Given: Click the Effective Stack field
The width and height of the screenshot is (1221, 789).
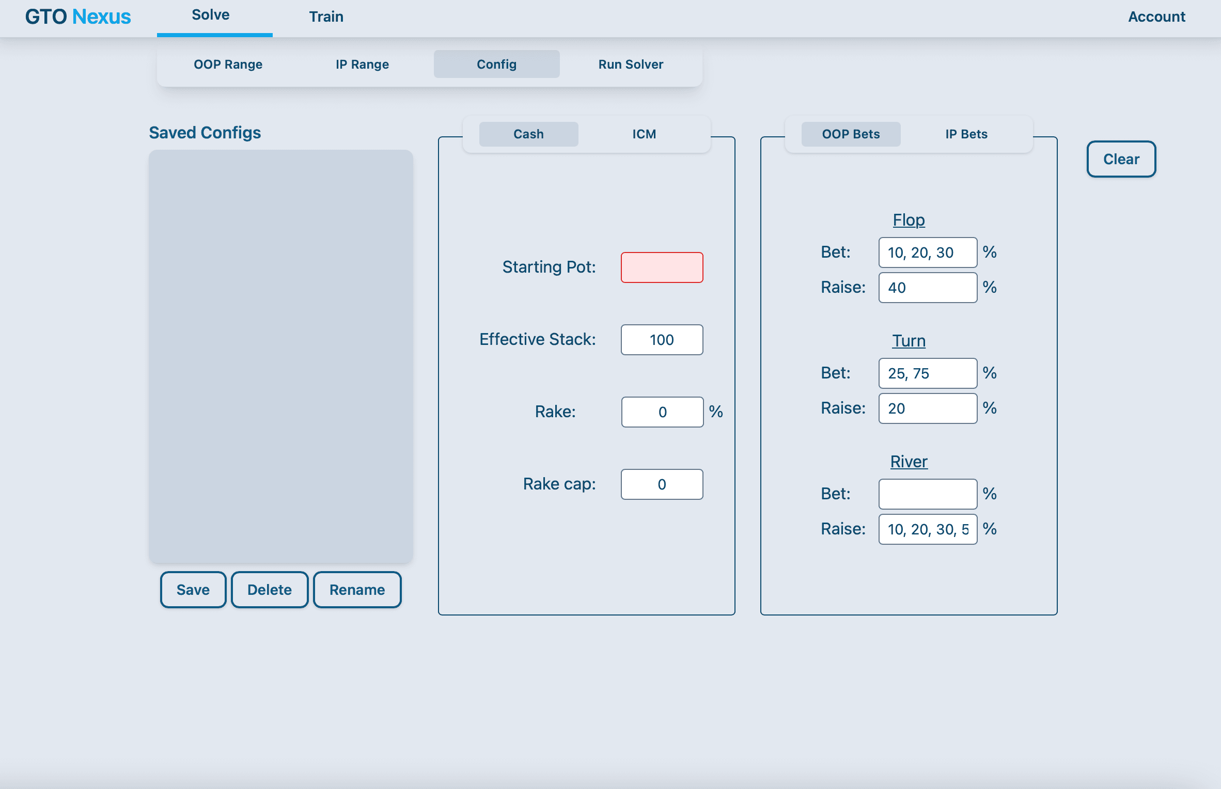Looking at the screenshot, I should click(662, 340).
